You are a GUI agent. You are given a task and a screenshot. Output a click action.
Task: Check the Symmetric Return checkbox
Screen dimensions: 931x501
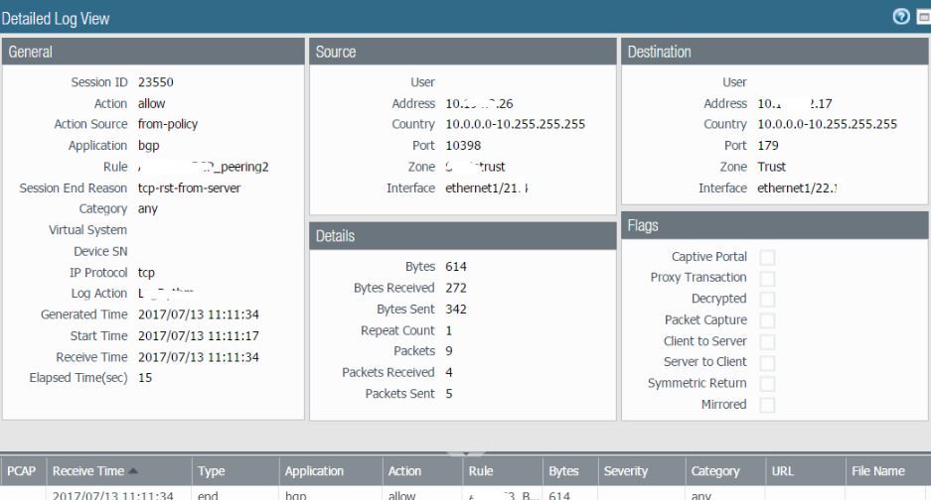[767, 383]
